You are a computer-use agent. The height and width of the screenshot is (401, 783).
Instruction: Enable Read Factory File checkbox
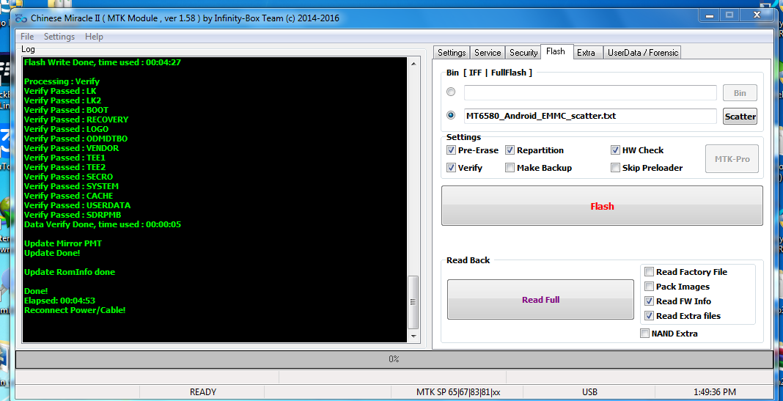(x=649, y=272)
